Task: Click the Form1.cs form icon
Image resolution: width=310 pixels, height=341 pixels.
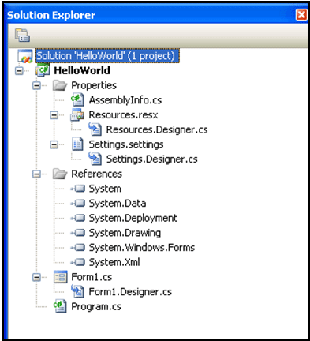Action: (61, 277)
